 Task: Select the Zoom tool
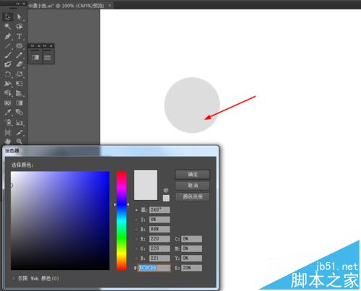click(x=19, y=142)
